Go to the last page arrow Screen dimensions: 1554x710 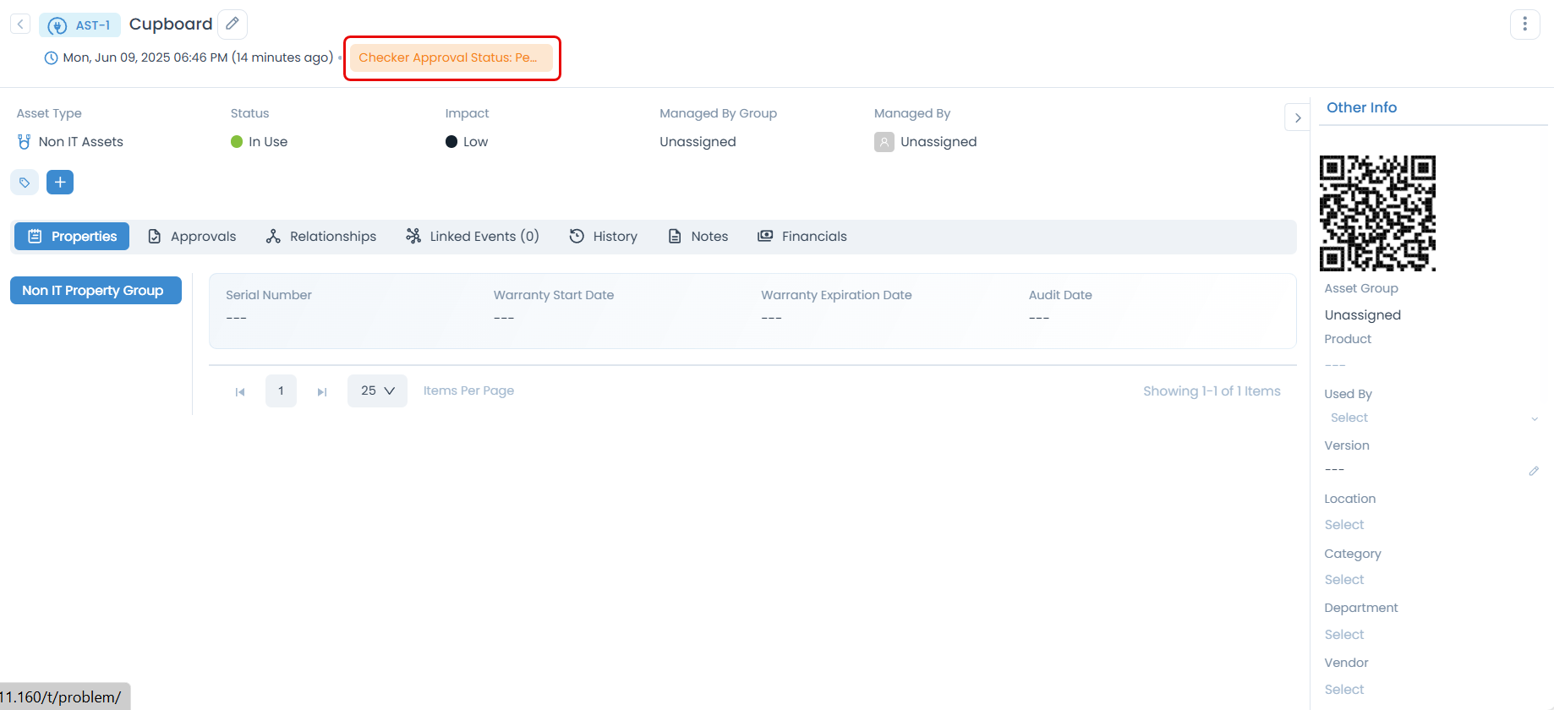322,391
